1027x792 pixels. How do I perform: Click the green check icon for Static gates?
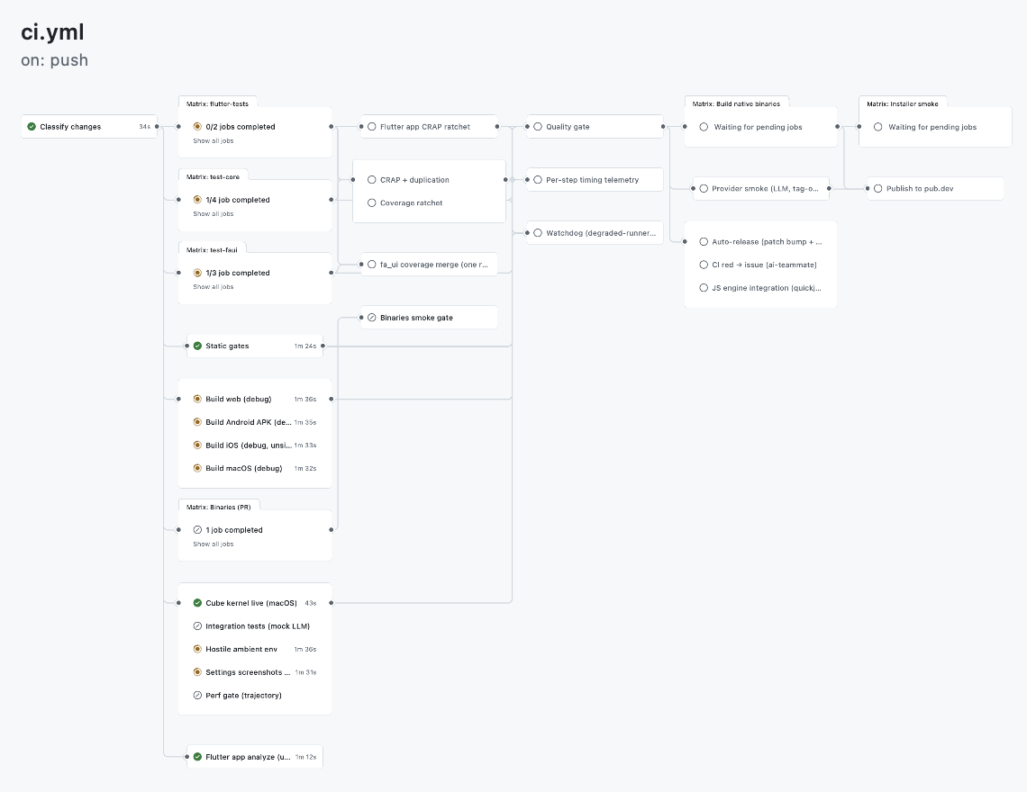[197, 346]
